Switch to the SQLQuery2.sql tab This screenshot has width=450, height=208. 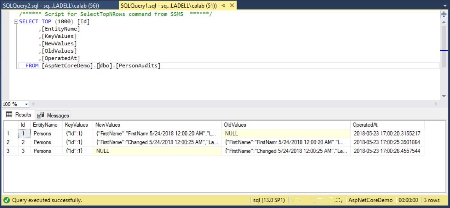click(51, 6)
